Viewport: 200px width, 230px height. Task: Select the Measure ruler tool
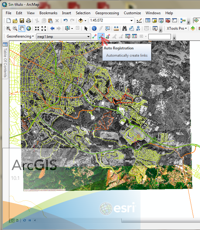click(x=116, y=28)
